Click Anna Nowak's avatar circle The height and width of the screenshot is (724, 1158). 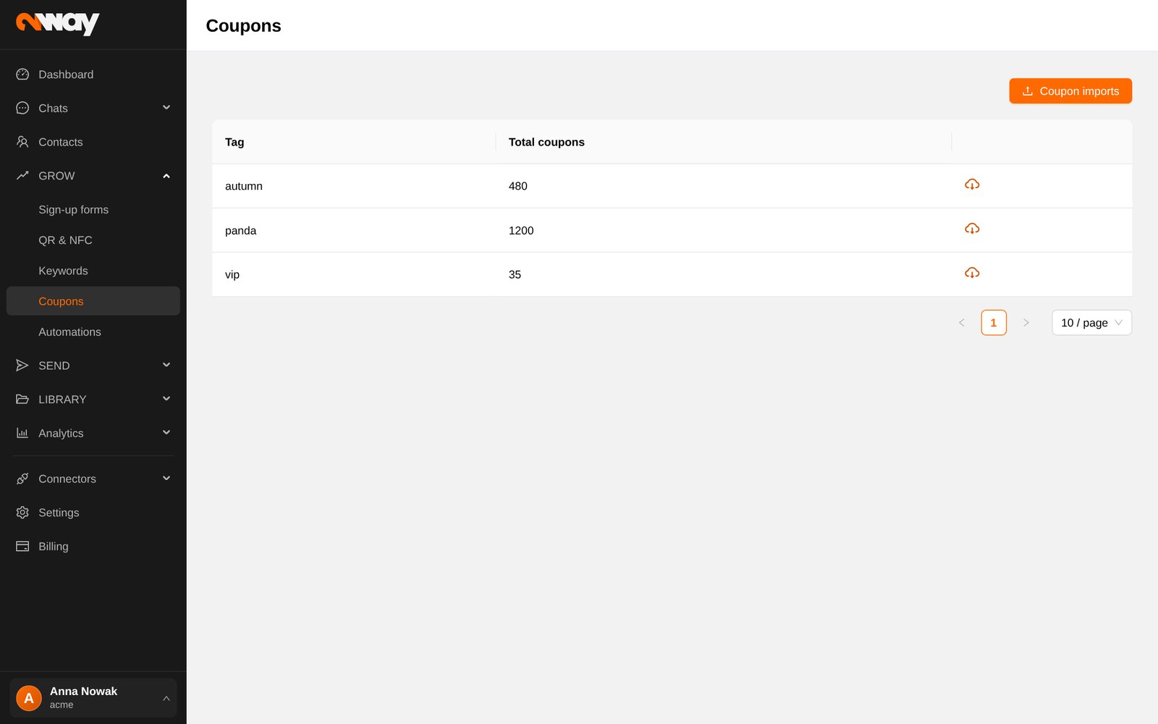click(x=29, y=698)
